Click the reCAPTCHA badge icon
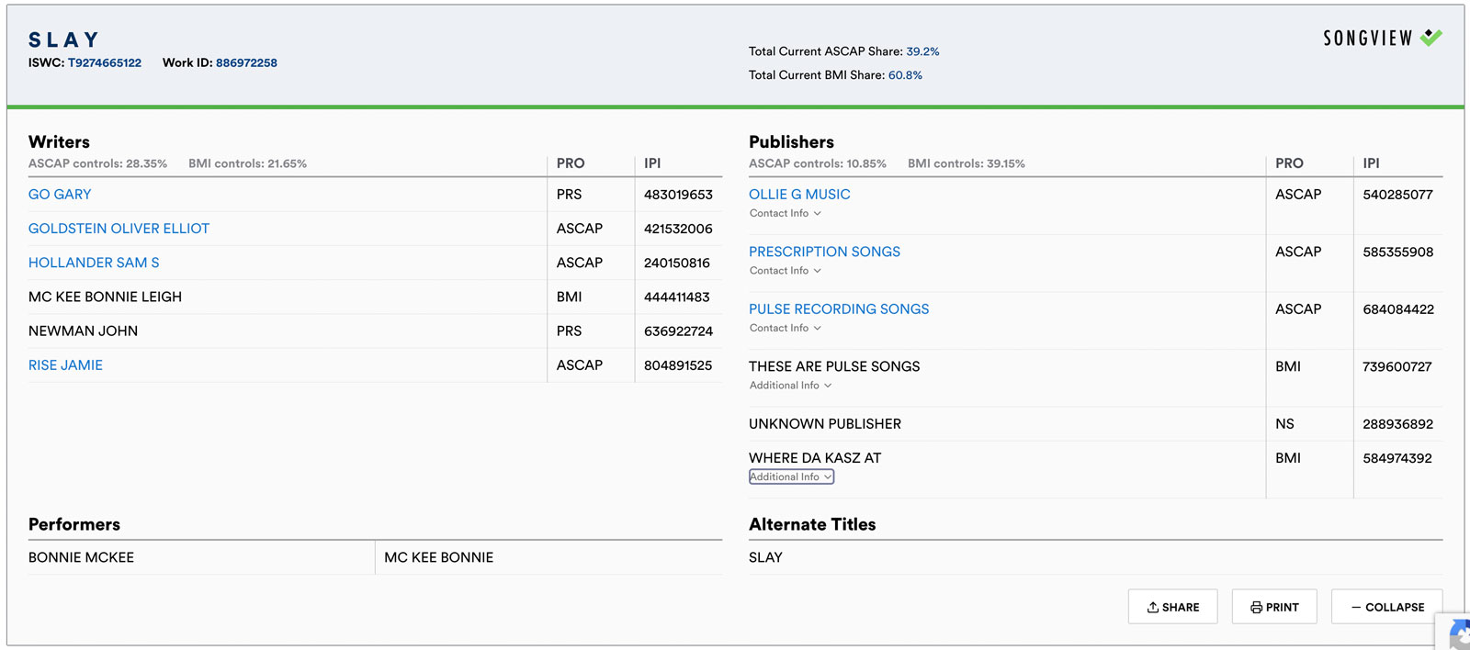1470x650 pixels. tap(1459, 635)
